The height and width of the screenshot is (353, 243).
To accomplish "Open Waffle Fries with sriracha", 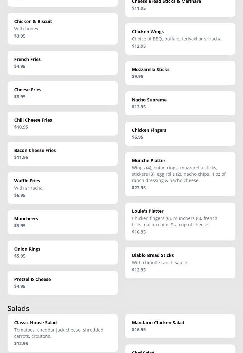I will (62, 188).
